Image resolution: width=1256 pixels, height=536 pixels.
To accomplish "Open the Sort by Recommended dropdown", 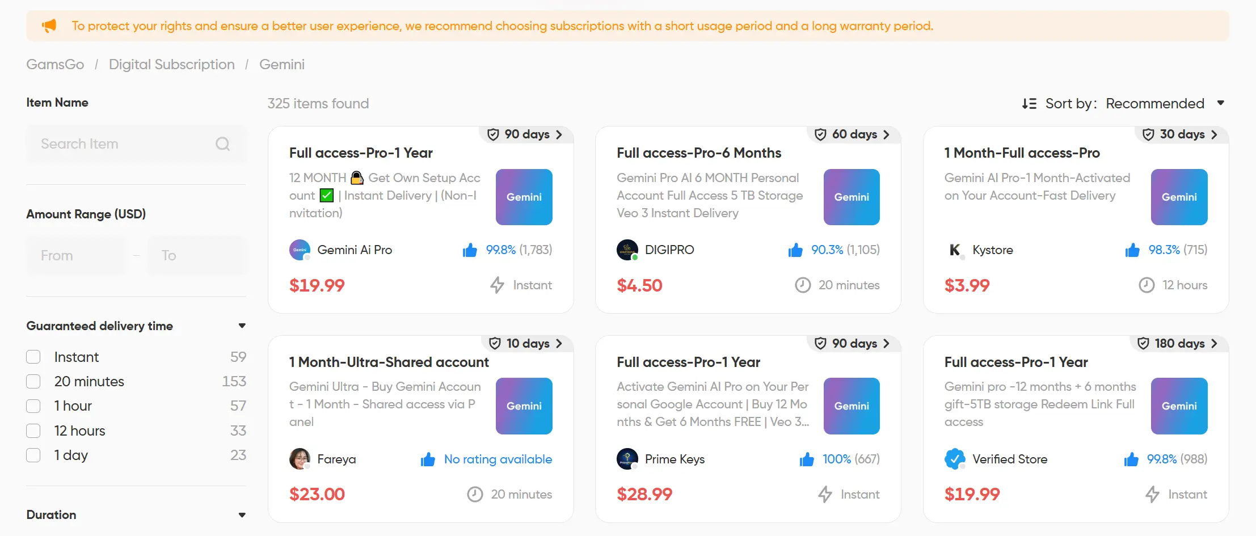I will point(1165,103).
